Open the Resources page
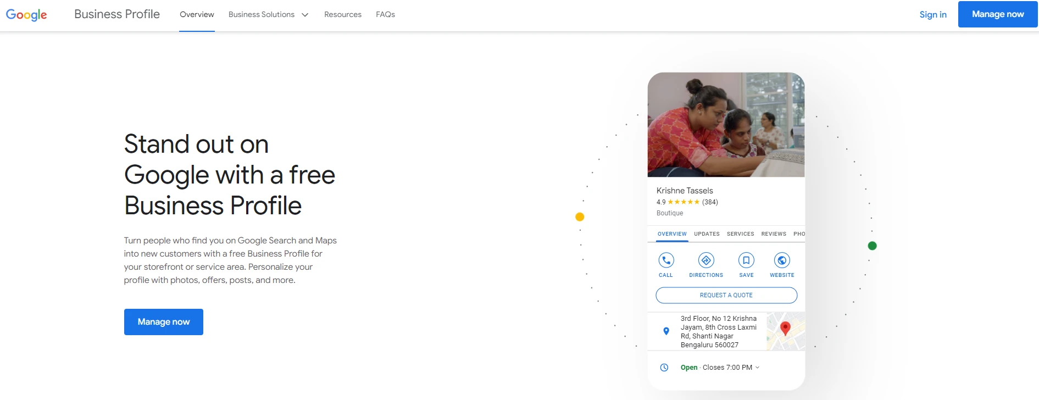Image resolution: width=1039 pixels, height=400 pixels. 343,15
